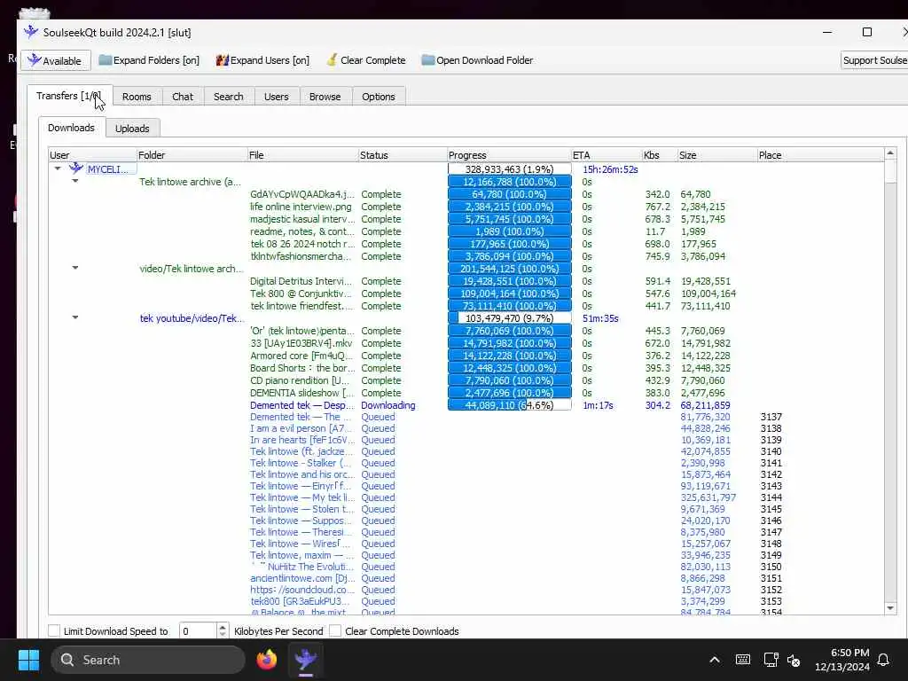Select the Downloads sub-tab
The width and height of the screenshot is (908, 681).
pyautogui.click(x=71, y=128)
